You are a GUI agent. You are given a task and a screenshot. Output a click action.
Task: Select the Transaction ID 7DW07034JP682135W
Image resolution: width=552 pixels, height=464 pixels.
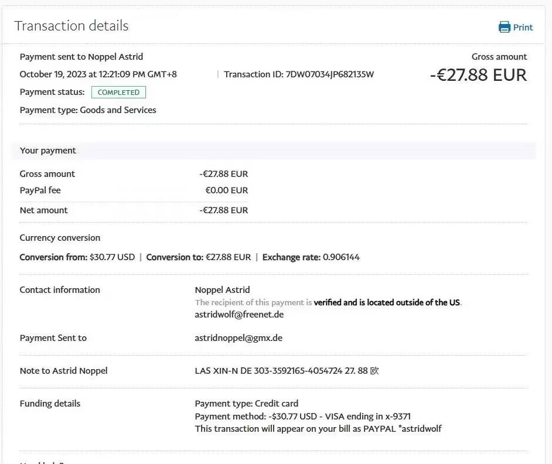coord(329,74)
